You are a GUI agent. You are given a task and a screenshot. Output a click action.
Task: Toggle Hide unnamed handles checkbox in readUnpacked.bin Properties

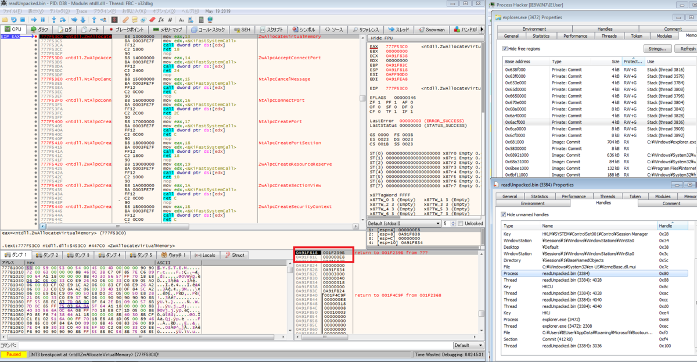[504, 214]
